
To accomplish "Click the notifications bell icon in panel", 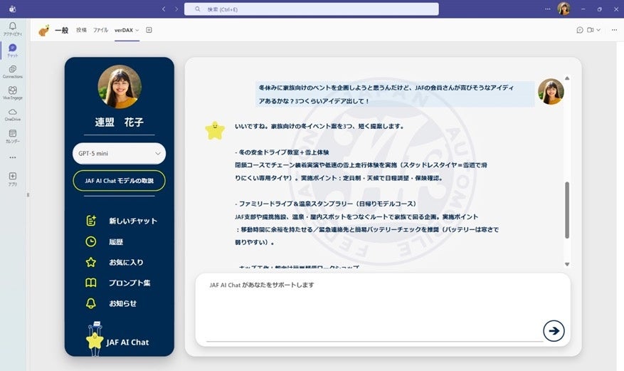I will tap(91, 303).
